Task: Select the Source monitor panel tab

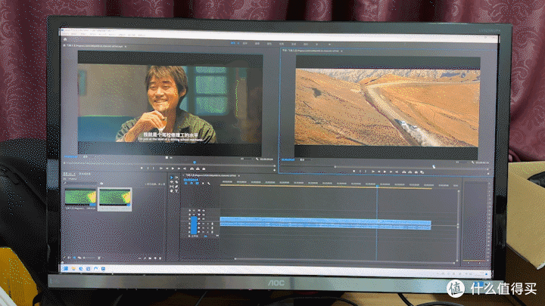Action: [x=94, y=46]
